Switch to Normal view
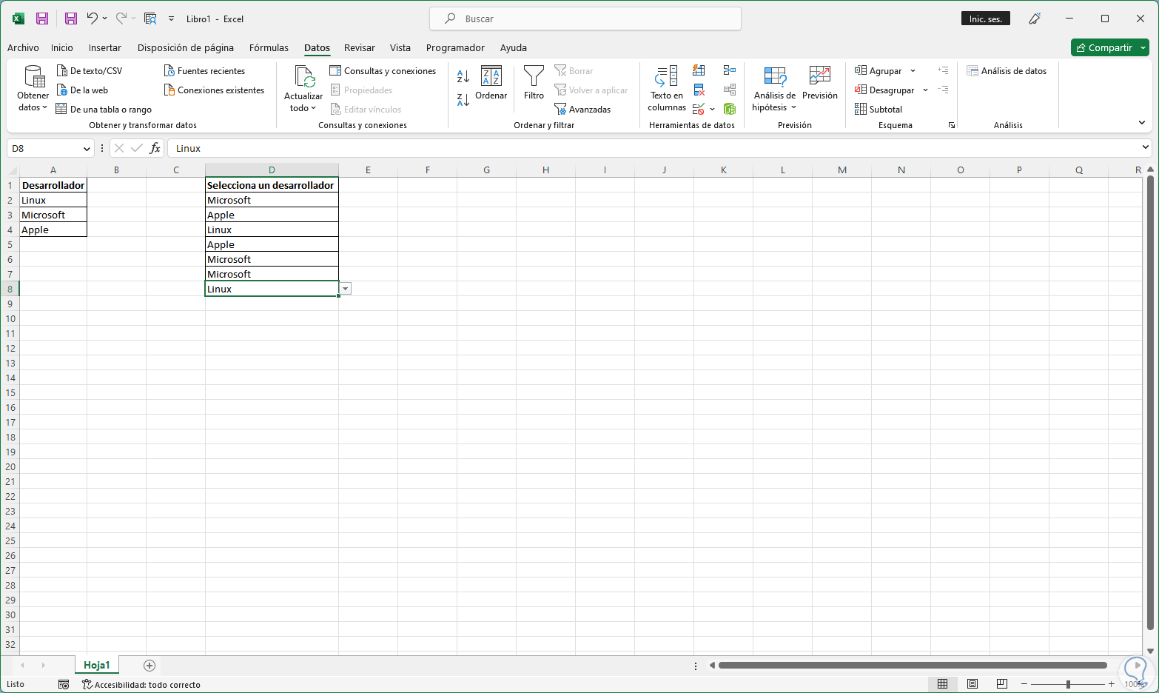 [x=942, y=684]
